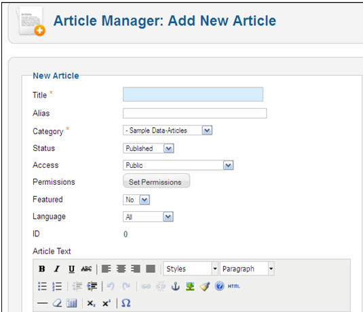The height and width of the screenshot is (312, 363).
Task: Insert horizontal rule line icon
Action: tap(42, 303)
